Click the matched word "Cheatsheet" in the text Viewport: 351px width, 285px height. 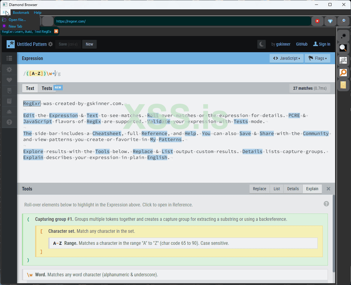pyautogui.click(x=107, y=133)
